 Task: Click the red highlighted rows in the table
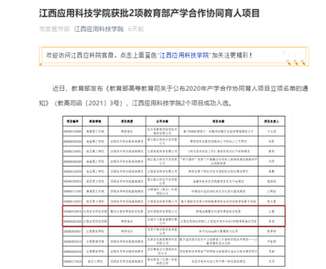click(x=174, y=216)
